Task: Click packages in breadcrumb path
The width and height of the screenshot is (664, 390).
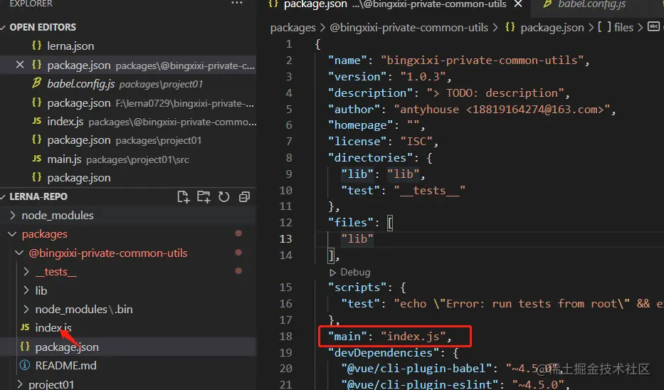Action: tap(293, 28)
